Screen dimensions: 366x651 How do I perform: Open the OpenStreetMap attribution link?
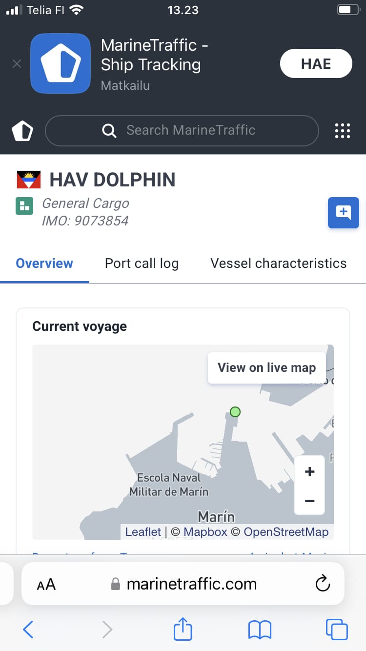286,531
